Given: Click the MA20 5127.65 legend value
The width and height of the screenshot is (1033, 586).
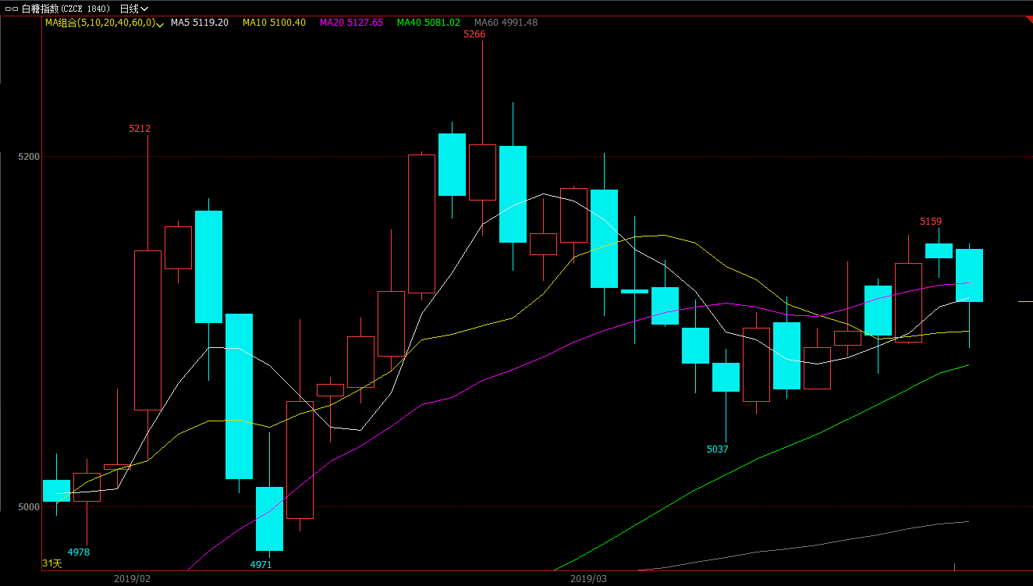Looking at the screenshot, I should (x=351, y=23).
